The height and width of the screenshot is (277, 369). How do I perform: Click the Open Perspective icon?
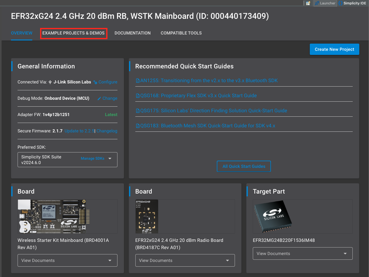[308, 3]
